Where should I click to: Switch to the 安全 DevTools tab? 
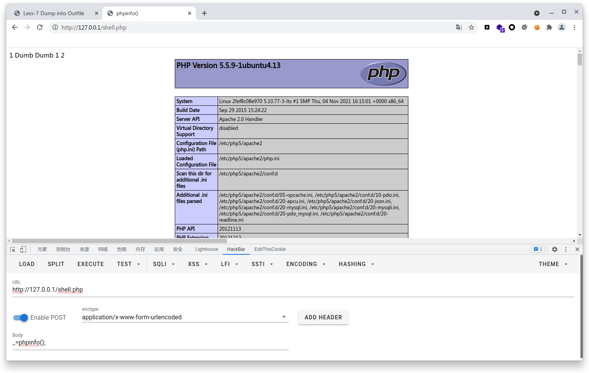point(178,249)
